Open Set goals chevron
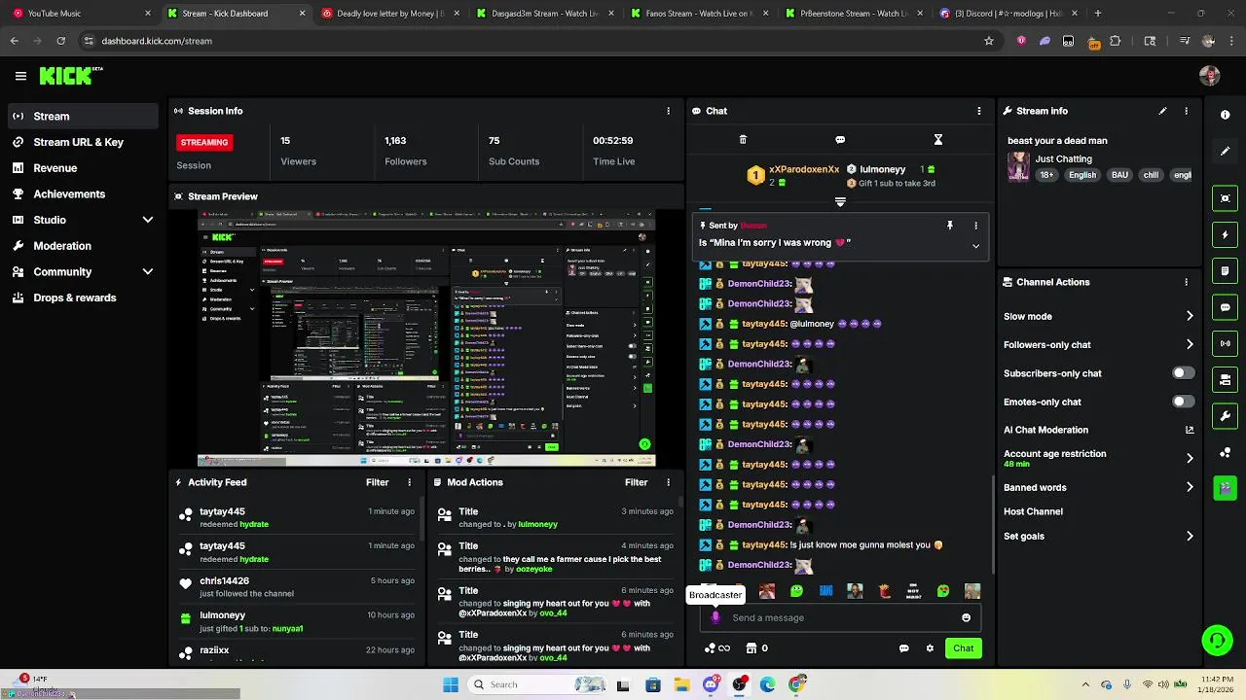 tap(1190, 536)
